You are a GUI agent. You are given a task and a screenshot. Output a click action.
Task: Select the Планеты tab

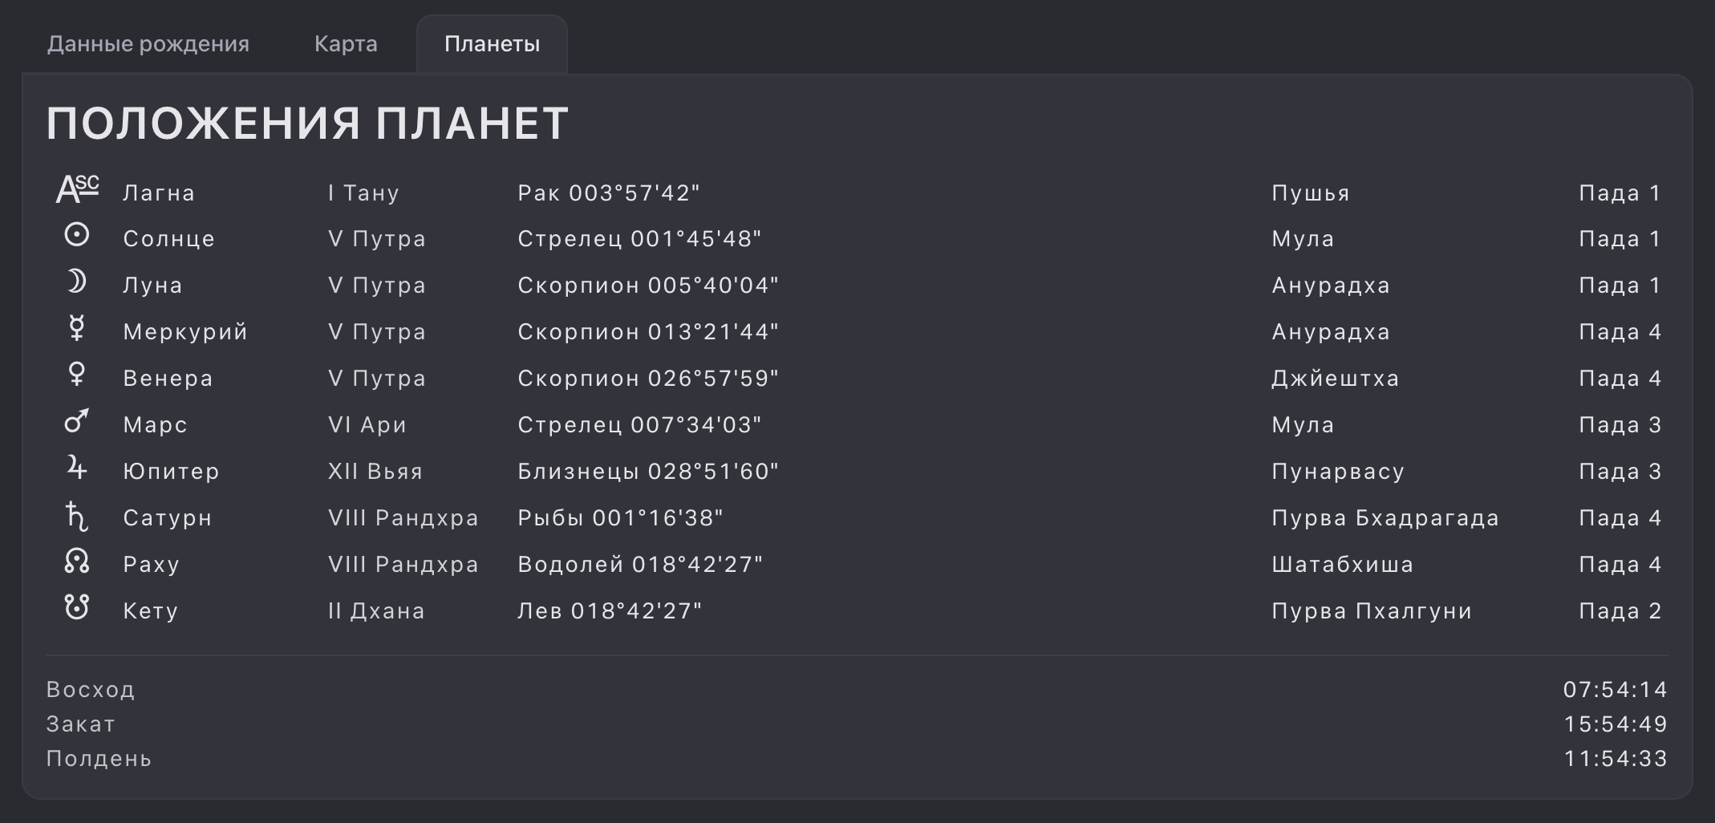coord(492,44)
